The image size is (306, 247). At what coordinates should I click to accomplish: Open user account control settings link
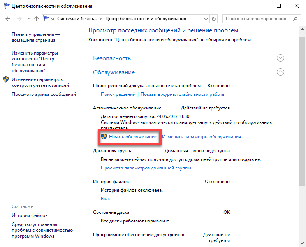point(40,83)
